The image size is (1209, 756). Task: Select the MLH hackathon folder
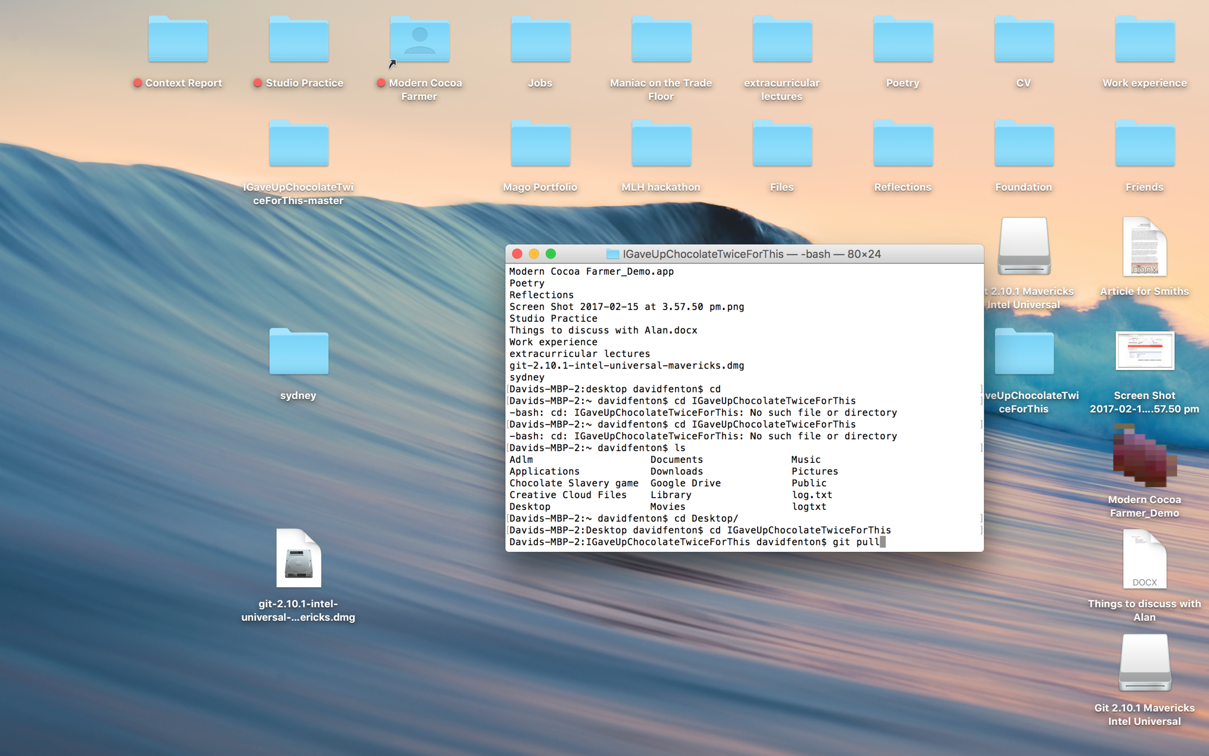[661, 144]
